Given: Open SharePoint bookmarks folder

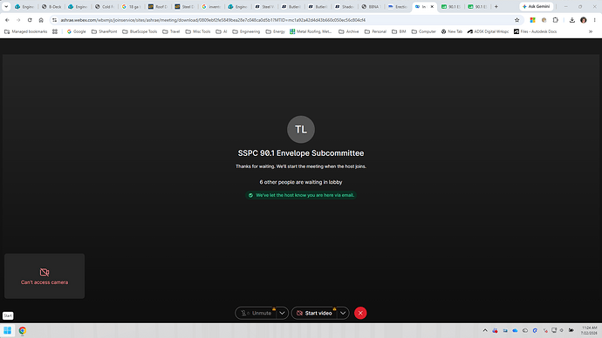Looking at the screenshot, I should click(x=104, y=31).
